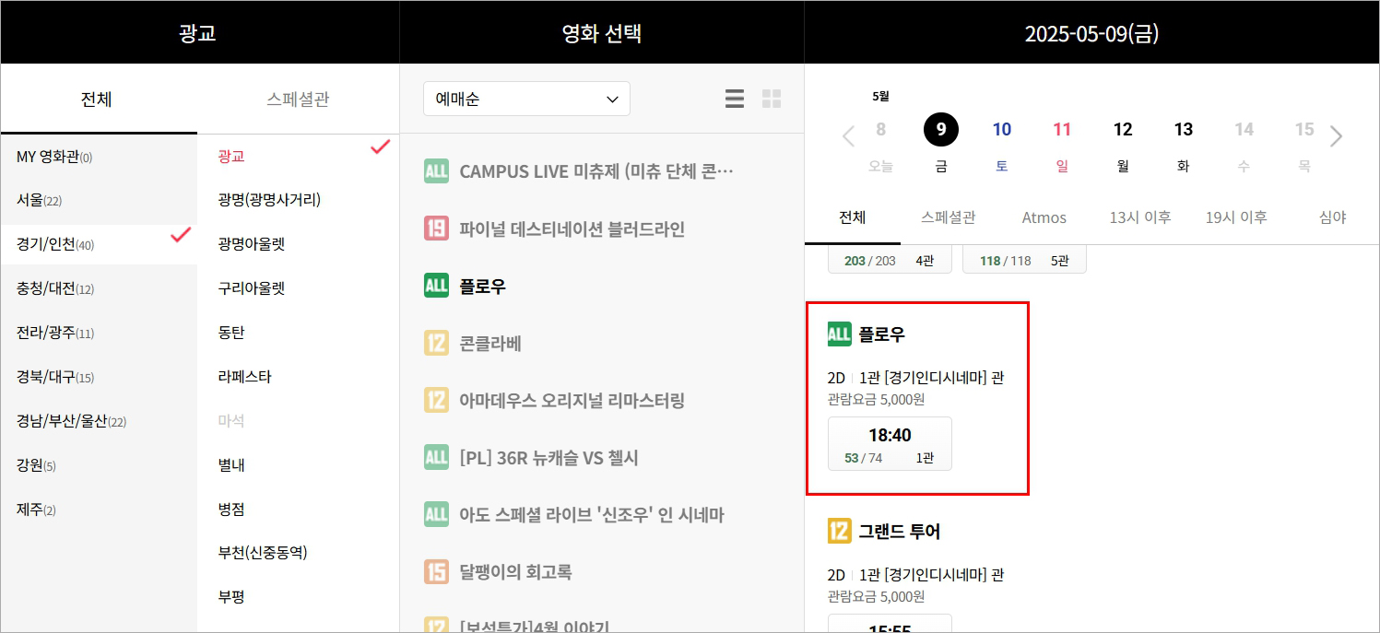Image resolution: width=1380 pixels, height=633 pixels.
Task: Select movie [PL] 36R 뉴캐슬 VS 첼시
Action: coord(548,458)
